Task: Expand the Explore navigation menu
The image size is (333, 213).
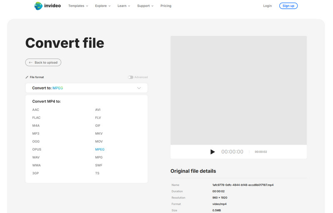Action: point(102,6)
